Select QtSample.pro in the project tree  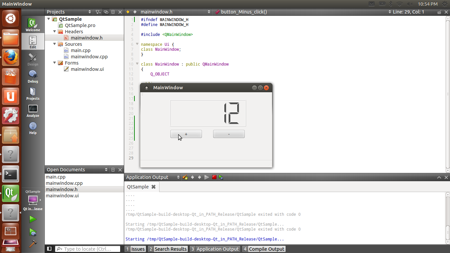click(80, 25)
